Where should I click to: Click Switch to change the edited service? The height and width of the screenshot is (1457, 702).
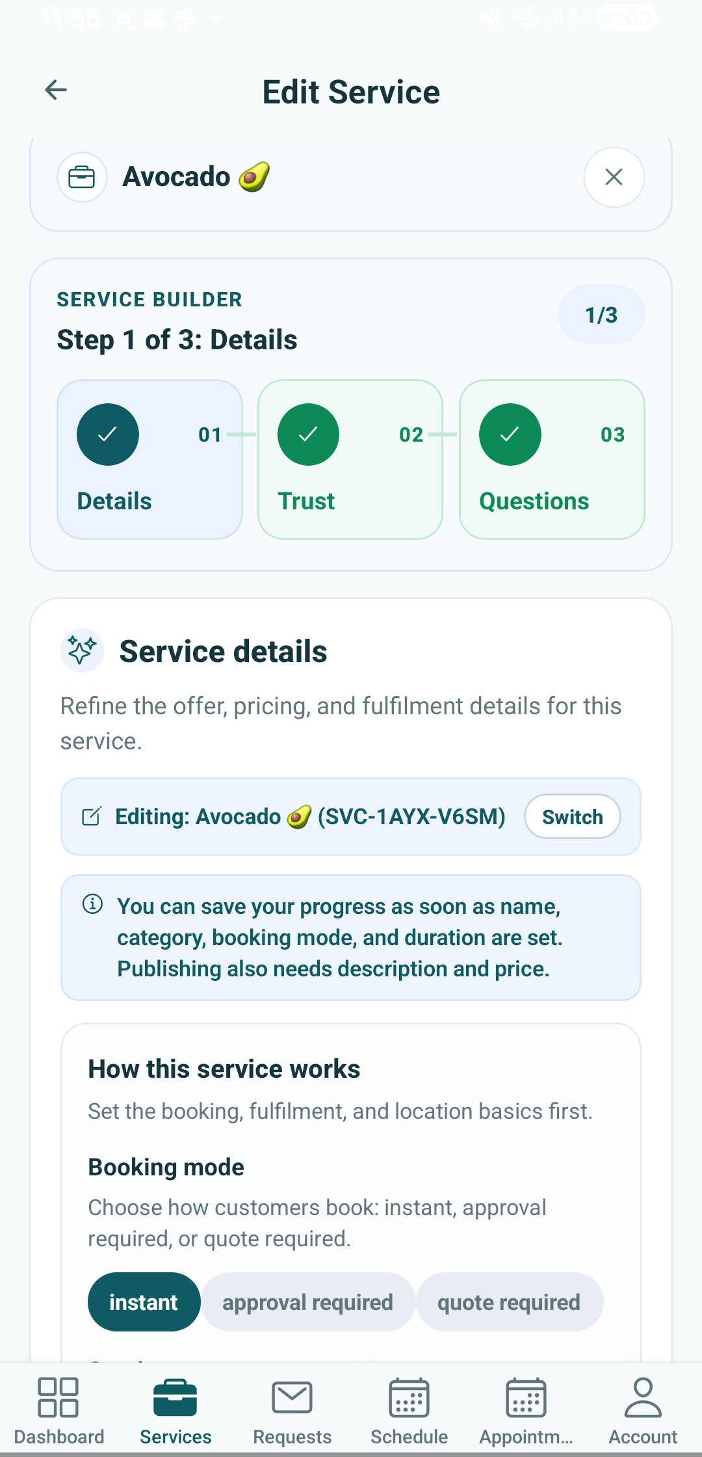point(571,816)
